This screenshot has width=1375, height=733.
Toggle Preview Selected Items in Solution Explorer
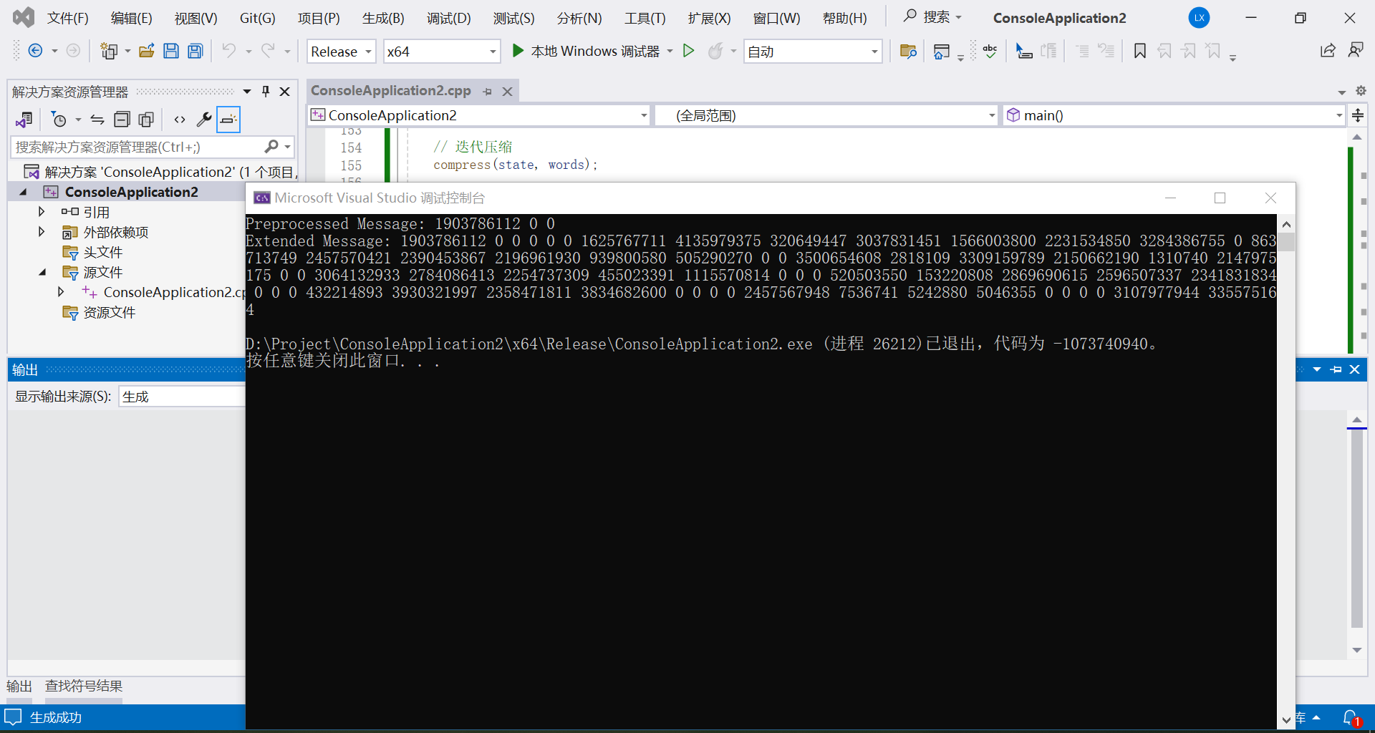click(228, 119)
